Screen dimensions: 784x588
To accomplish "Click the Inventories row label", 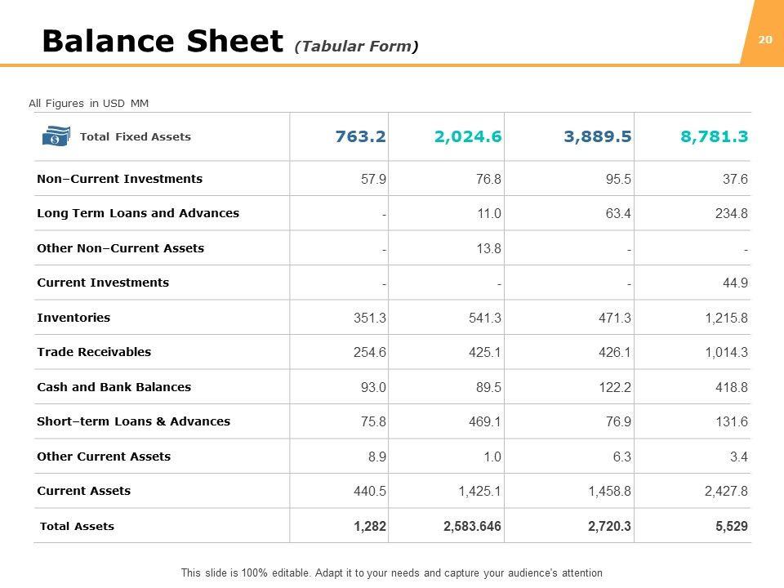I will click(73, 318).
